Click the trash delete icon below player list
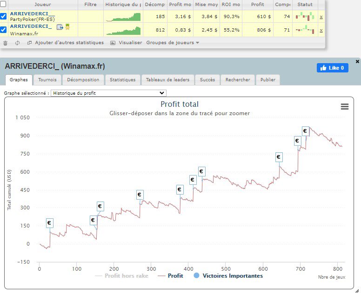361x293 pixels. coord(5,43)
